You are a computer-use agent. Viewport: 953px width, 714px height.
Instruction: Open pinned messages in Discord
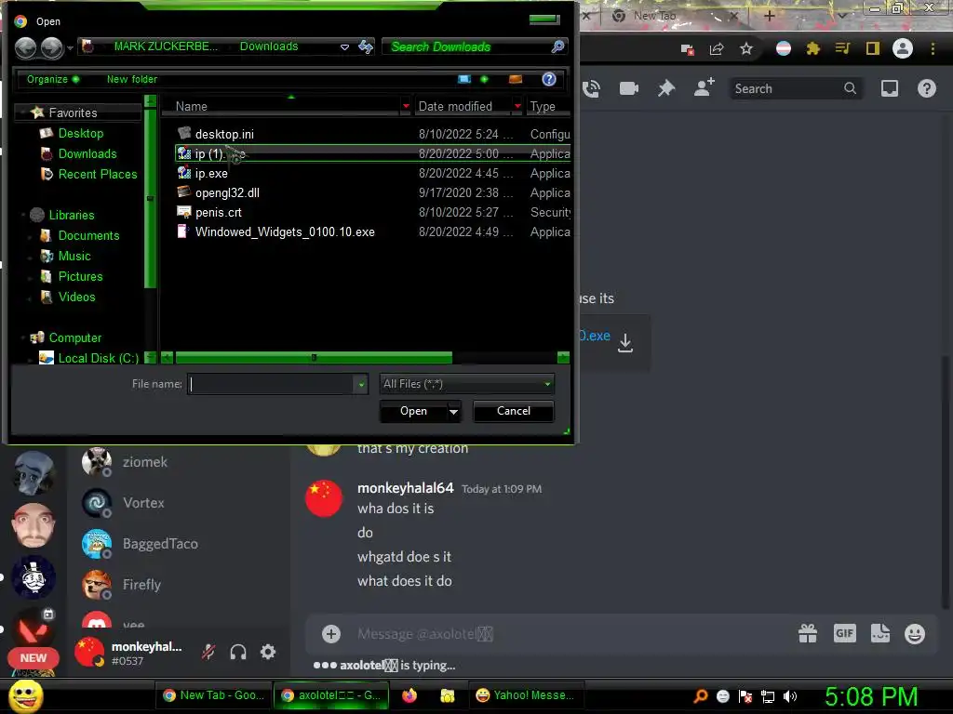click(x=666, y=88)
